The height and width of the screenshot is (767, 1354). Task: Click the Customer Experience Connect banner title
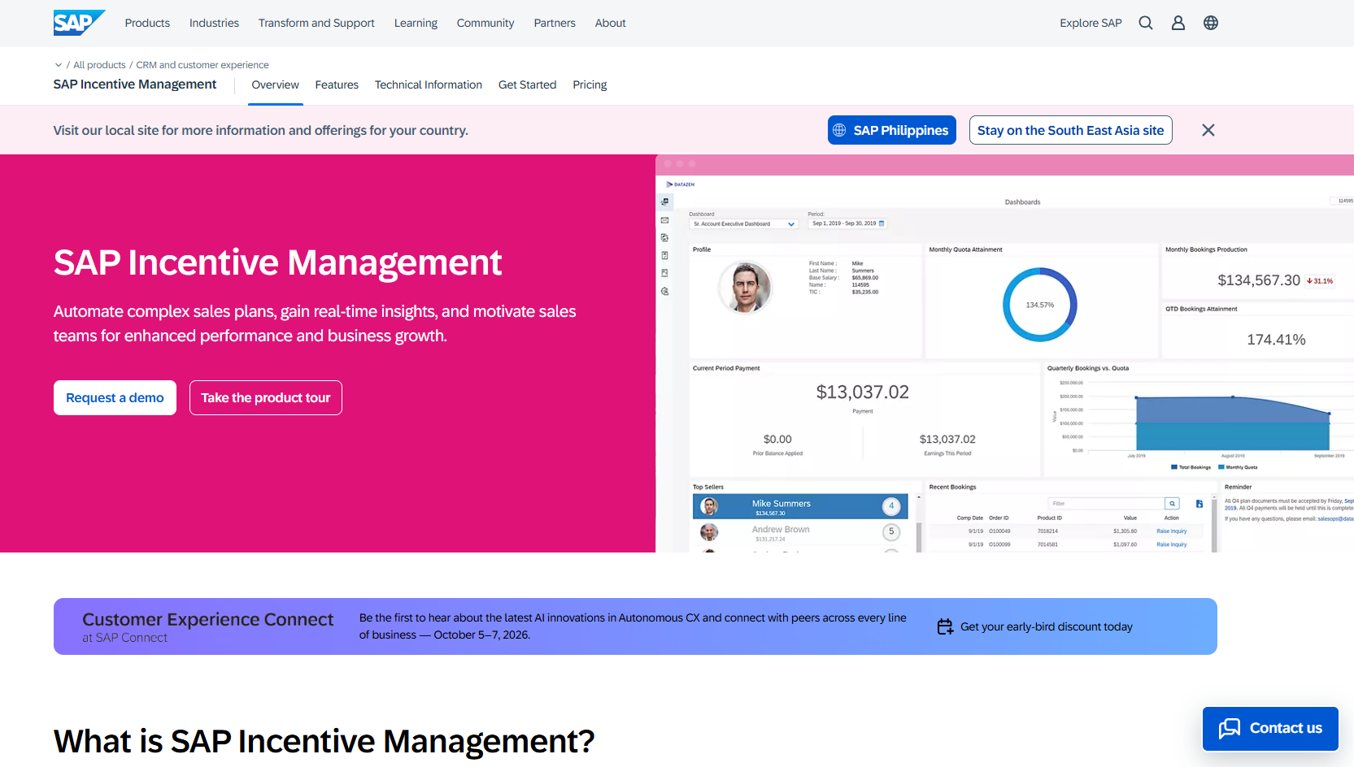pos(208,619)
